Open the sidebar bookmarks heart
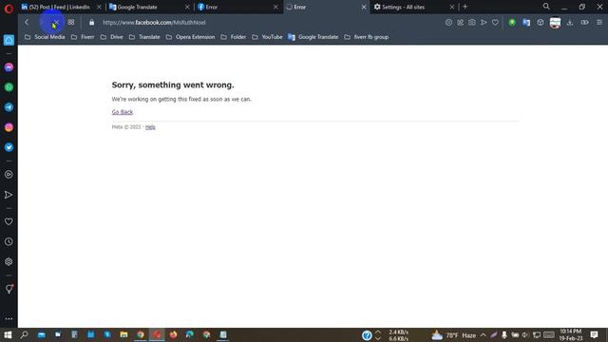Image resolution: width=608 pixels, height=342 pixels. tap(9, 221)
